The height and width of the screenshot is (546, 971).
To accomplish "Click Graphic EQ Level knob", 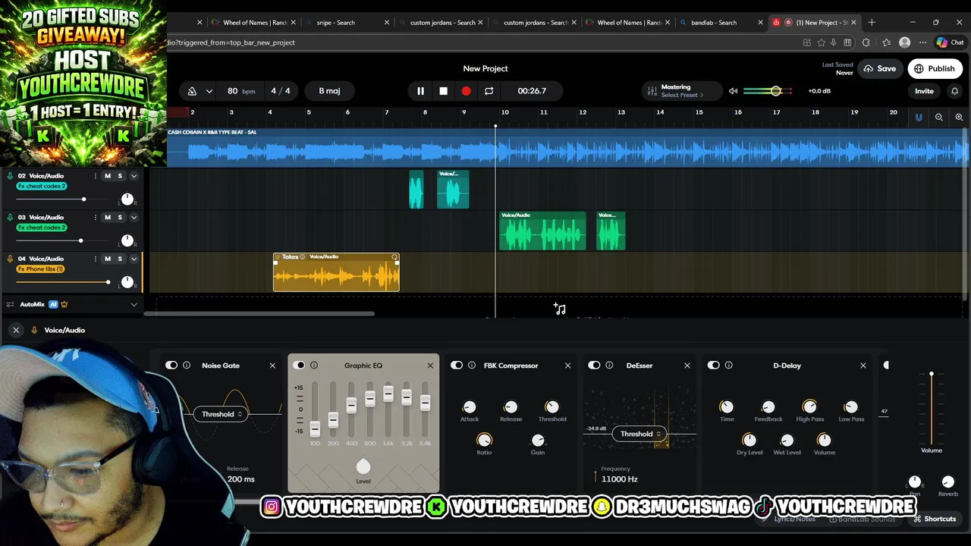I will pos(363,467).
